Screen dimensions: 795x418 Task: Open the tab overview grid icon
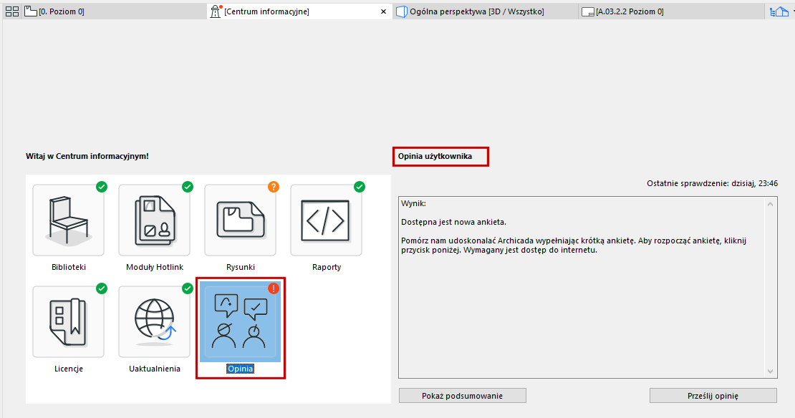(x=11, y=11)
